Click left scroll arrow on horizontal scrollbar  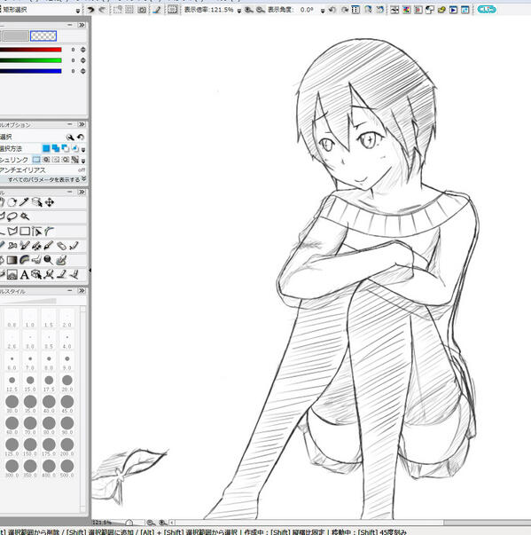click(172, 523)
